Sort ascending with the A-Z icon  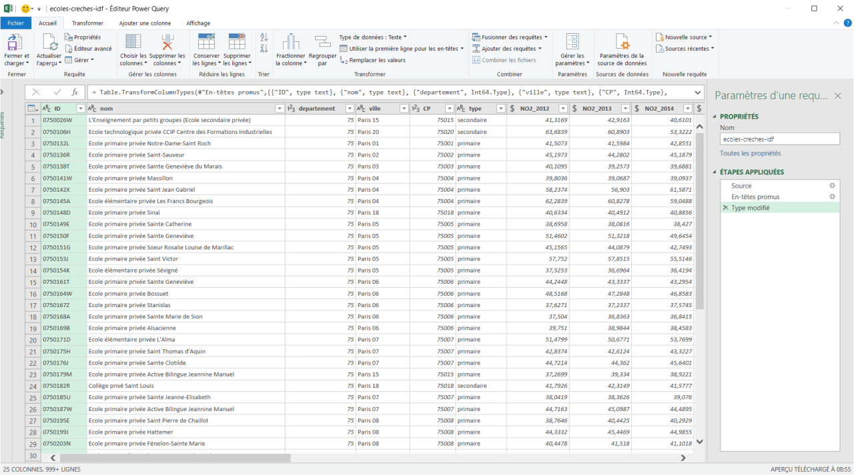tap(264, 38)
